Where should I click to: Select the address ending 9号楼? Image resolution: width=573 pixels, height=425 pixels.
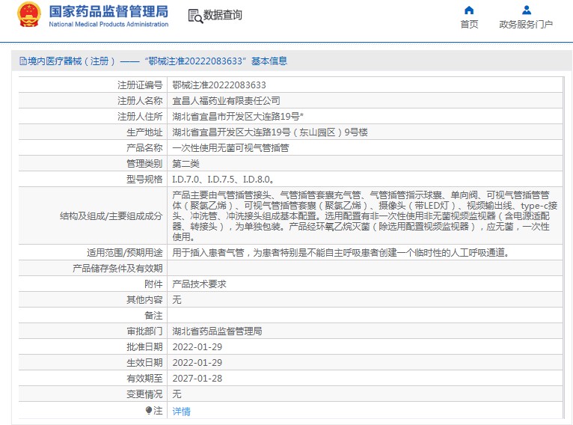click(270, 132)
